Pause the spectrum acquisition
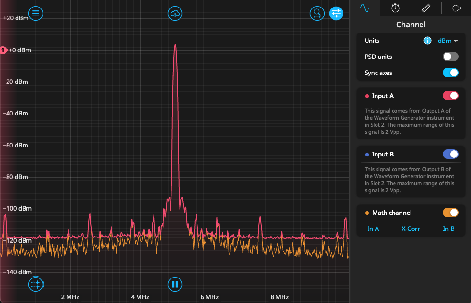Viewport: 471px width, 303px height. 175,284
